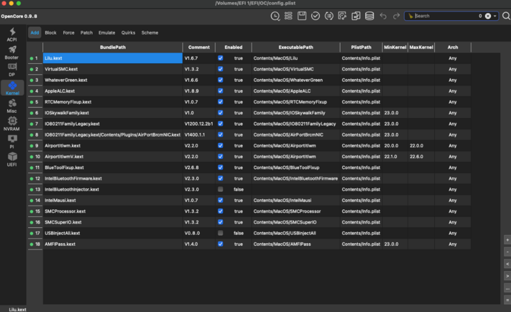
Task: Click the OpenCore upgrade icon left of export
Action: coord(342,16)
